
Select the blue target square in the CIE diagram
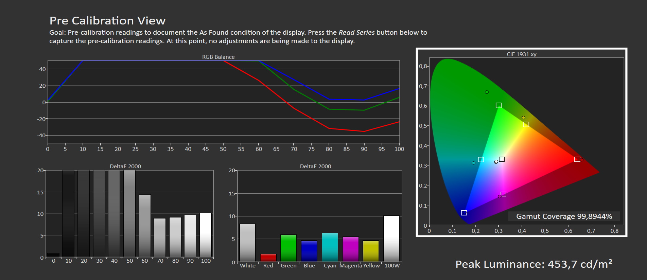464,213
